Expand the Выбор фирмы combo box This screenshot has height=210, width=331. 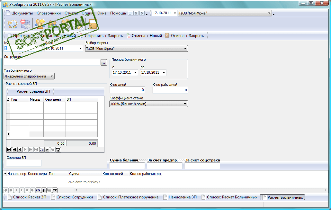point(185,48)
